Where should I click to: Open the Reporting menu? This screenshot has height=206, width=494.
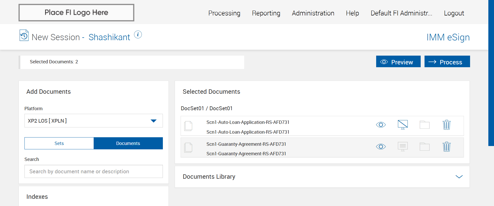pos(266,13)
